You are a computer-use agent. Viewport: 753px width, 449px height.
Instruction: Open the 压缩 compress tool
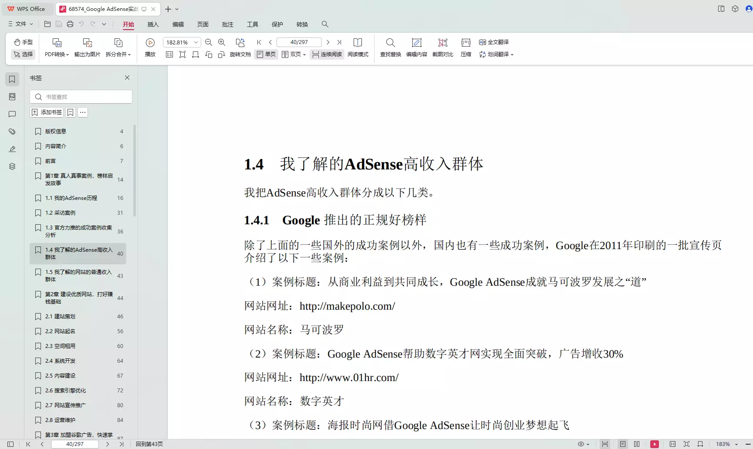click(465, 48)
